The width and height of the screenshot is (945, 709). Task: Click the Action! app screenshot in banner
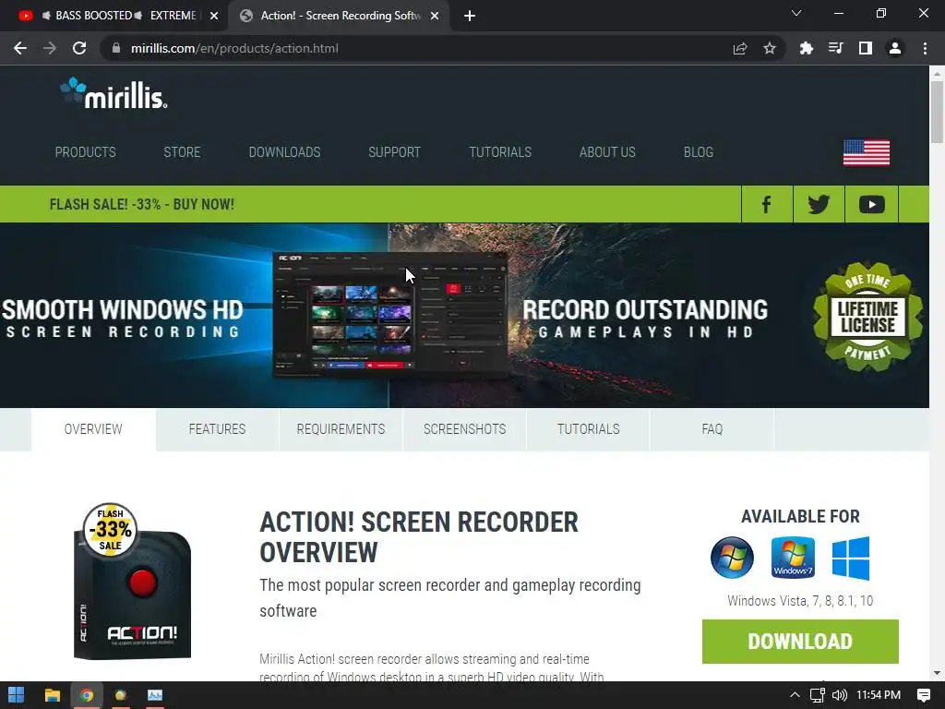390,315
